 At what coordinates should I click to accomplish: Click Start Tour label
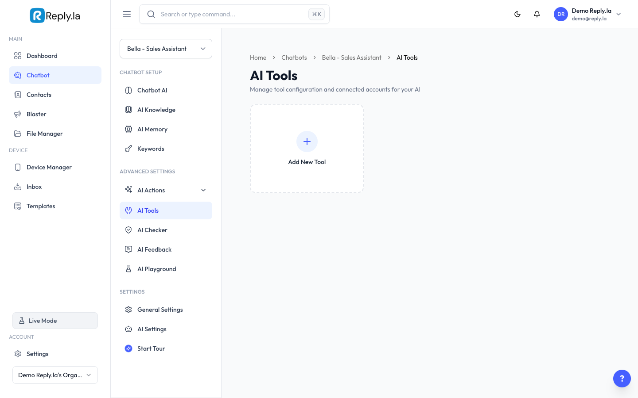point(151,348)
